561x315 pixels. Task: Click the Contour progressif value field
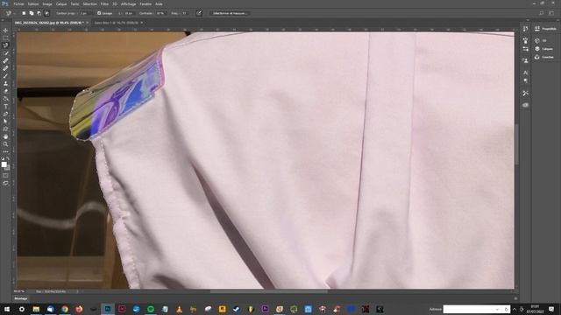tap(86, 13)
